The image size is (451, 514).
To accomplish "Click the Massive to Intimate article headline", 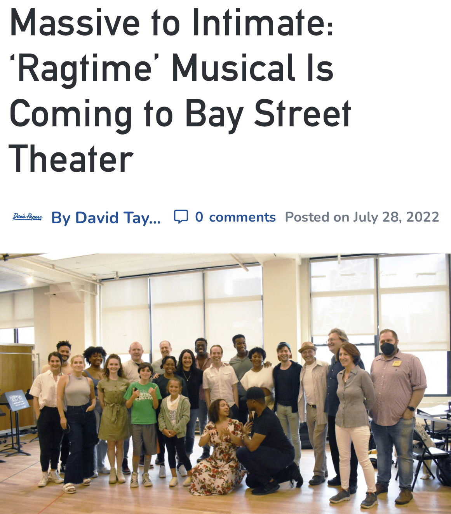I will coord(180,91).
